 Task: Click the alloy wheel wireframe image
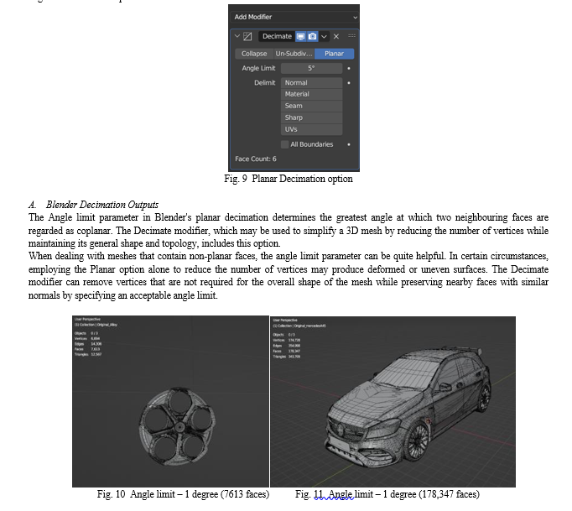click(x=170, y=401)
